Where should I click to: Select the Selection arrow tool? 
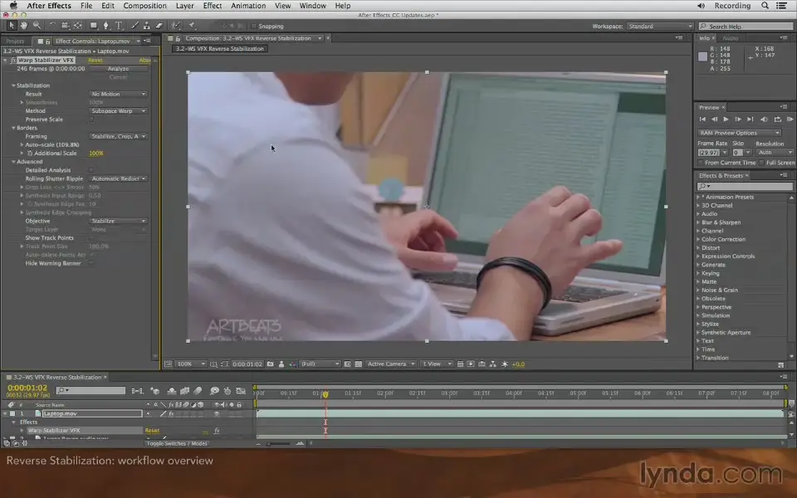12,26
